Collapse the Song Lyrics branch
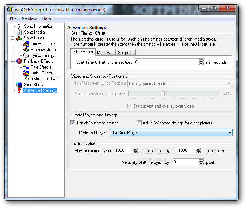This screenshot has width=246, height=208. click(x=12, y=38)
